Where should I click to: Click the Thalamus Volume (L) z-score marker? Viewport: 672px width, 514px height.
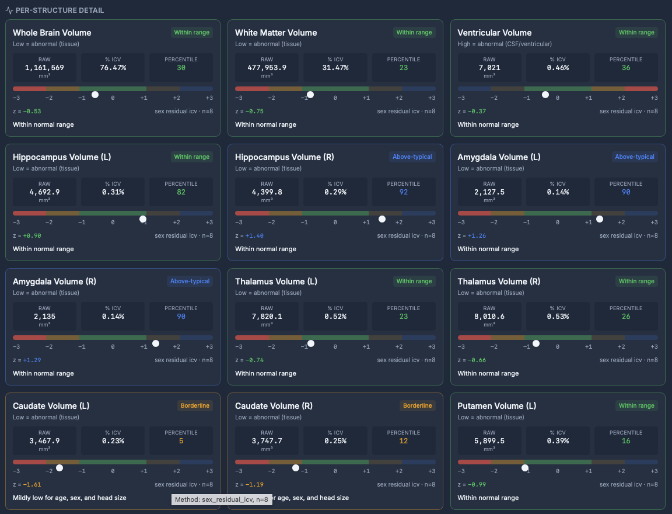(x=311, y=343)
